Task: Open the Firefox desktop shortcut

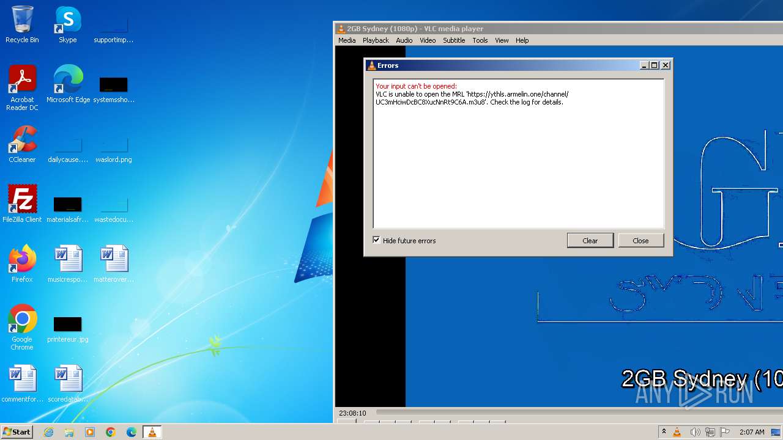Action: pyautogui.click(x=22, y=264)
